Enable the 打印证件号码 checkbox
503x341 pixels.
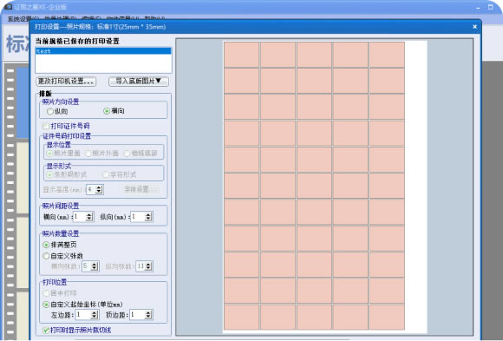(46, 126)
